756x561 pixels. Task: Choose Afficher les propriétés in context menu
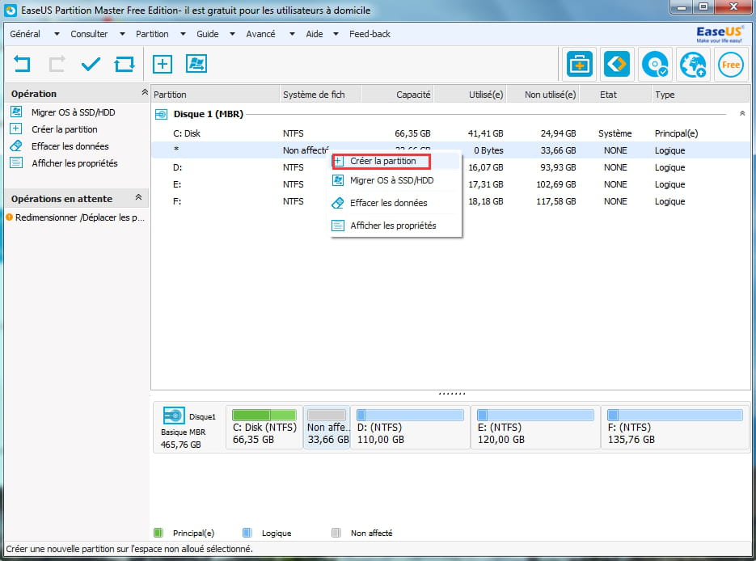pos(395,226)
